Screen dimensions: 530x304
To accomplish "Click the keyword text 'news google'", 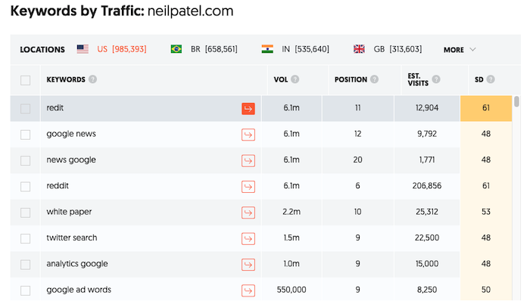I will tap(71, 160).
